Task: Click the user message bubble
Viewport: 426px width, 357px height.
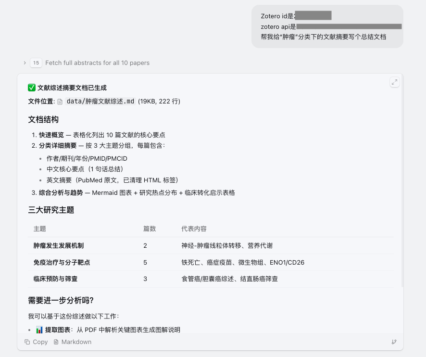Action: tap(327, 26)
